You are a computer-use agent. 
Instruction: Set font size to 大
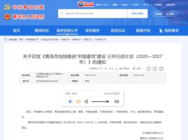(101, 68)
